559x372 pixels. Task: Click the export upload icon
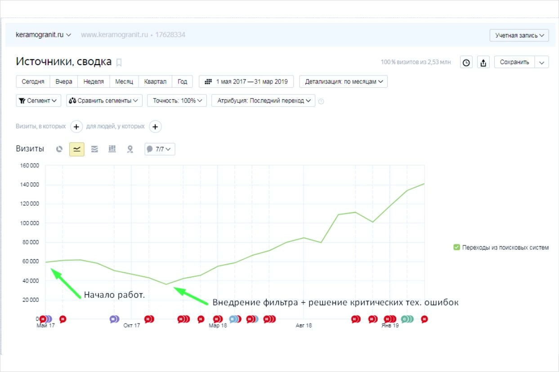(x=483, y=62)
